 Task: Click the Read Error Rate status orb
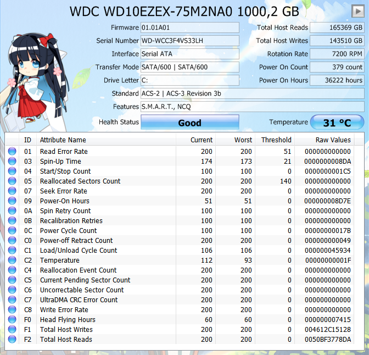pyautogui.click(x=12, y=152)
